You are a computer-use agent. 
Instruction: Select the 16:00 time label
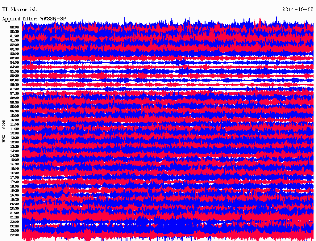click(x=14, y=169)
